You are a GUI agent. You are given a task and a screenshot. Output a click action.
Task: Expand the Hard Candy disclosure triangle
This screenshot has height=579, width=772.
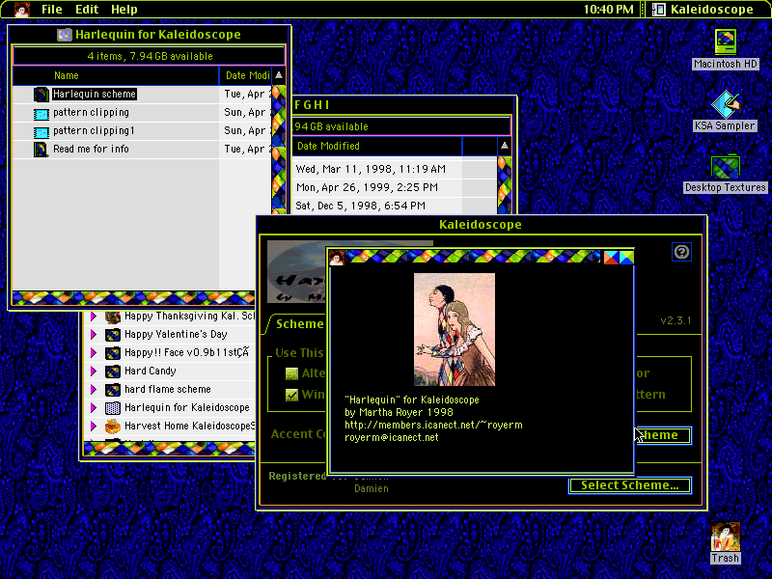tap(93, 372)
